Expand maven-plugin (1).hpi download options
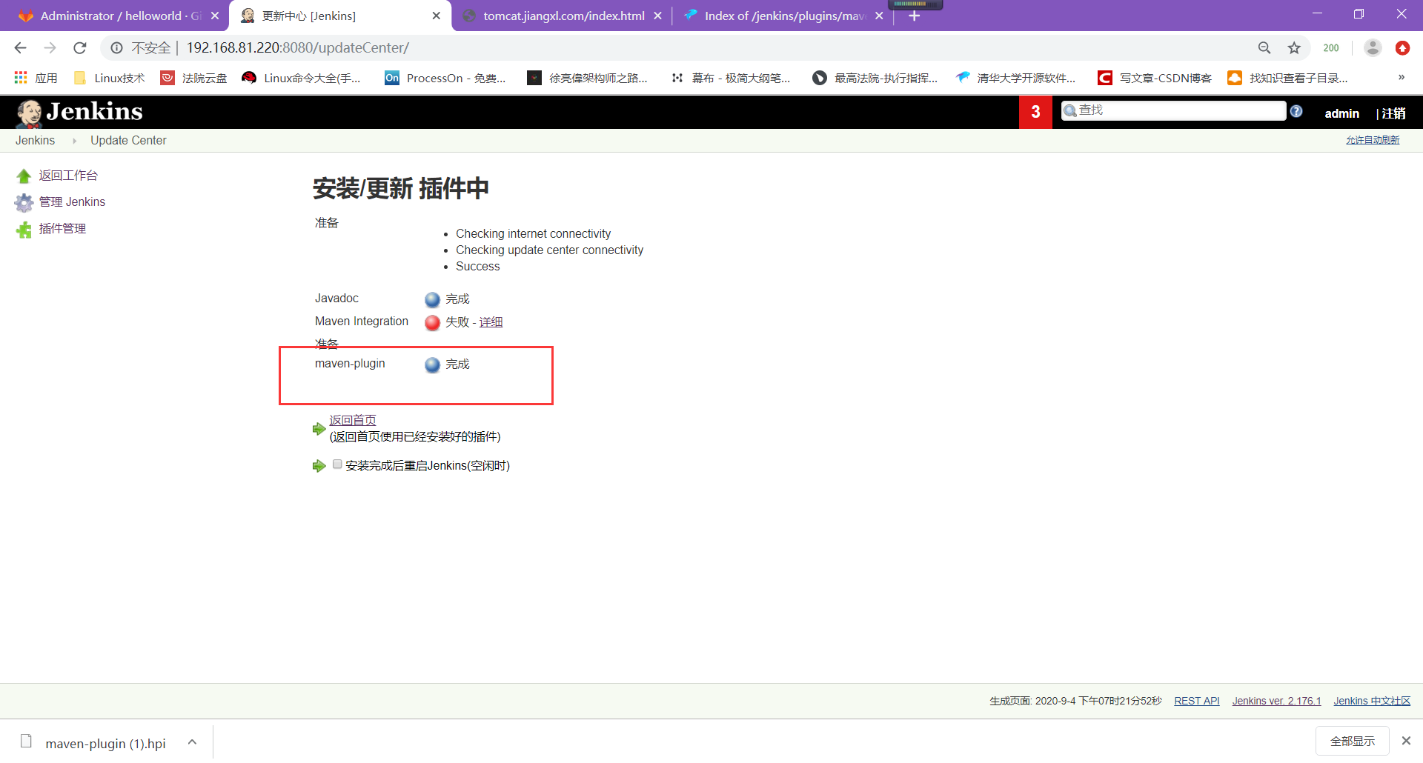This screenshot has width=1423, height=763. pos(192,742)
